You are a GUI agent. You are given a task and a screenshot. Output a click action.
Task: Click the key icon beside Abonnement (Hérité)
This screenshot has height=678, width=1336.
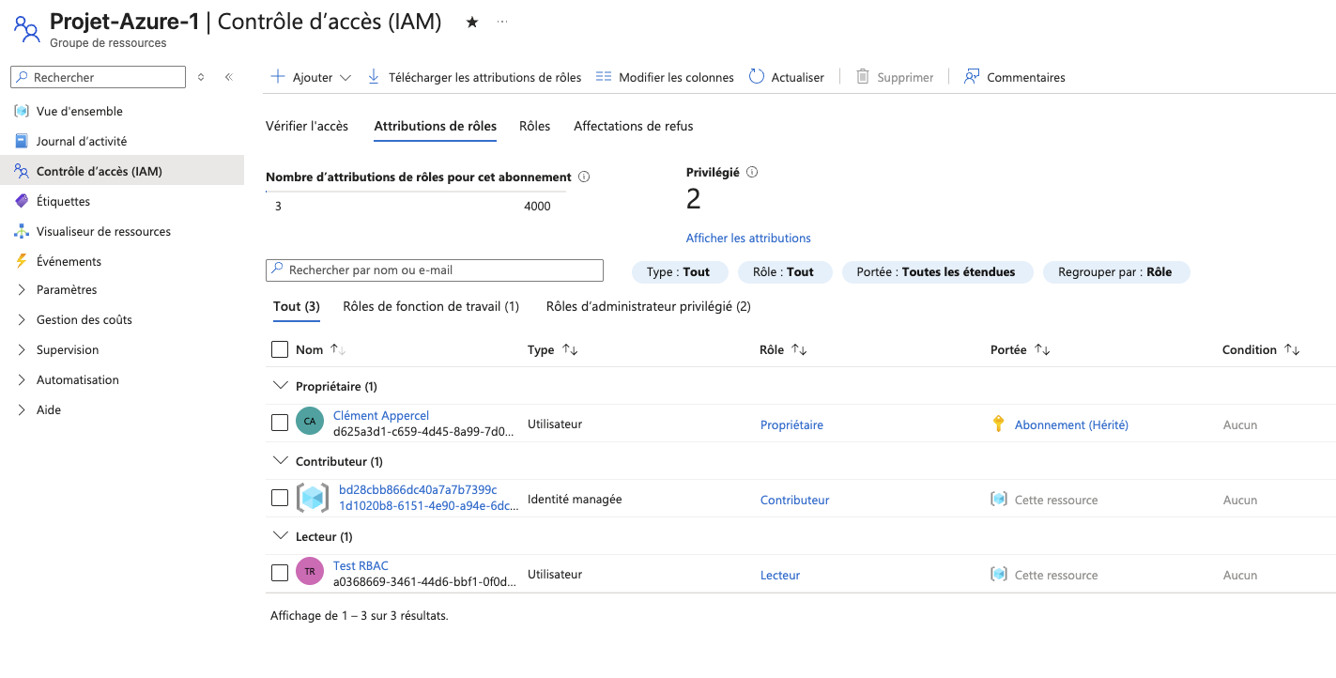pos(999,424)
